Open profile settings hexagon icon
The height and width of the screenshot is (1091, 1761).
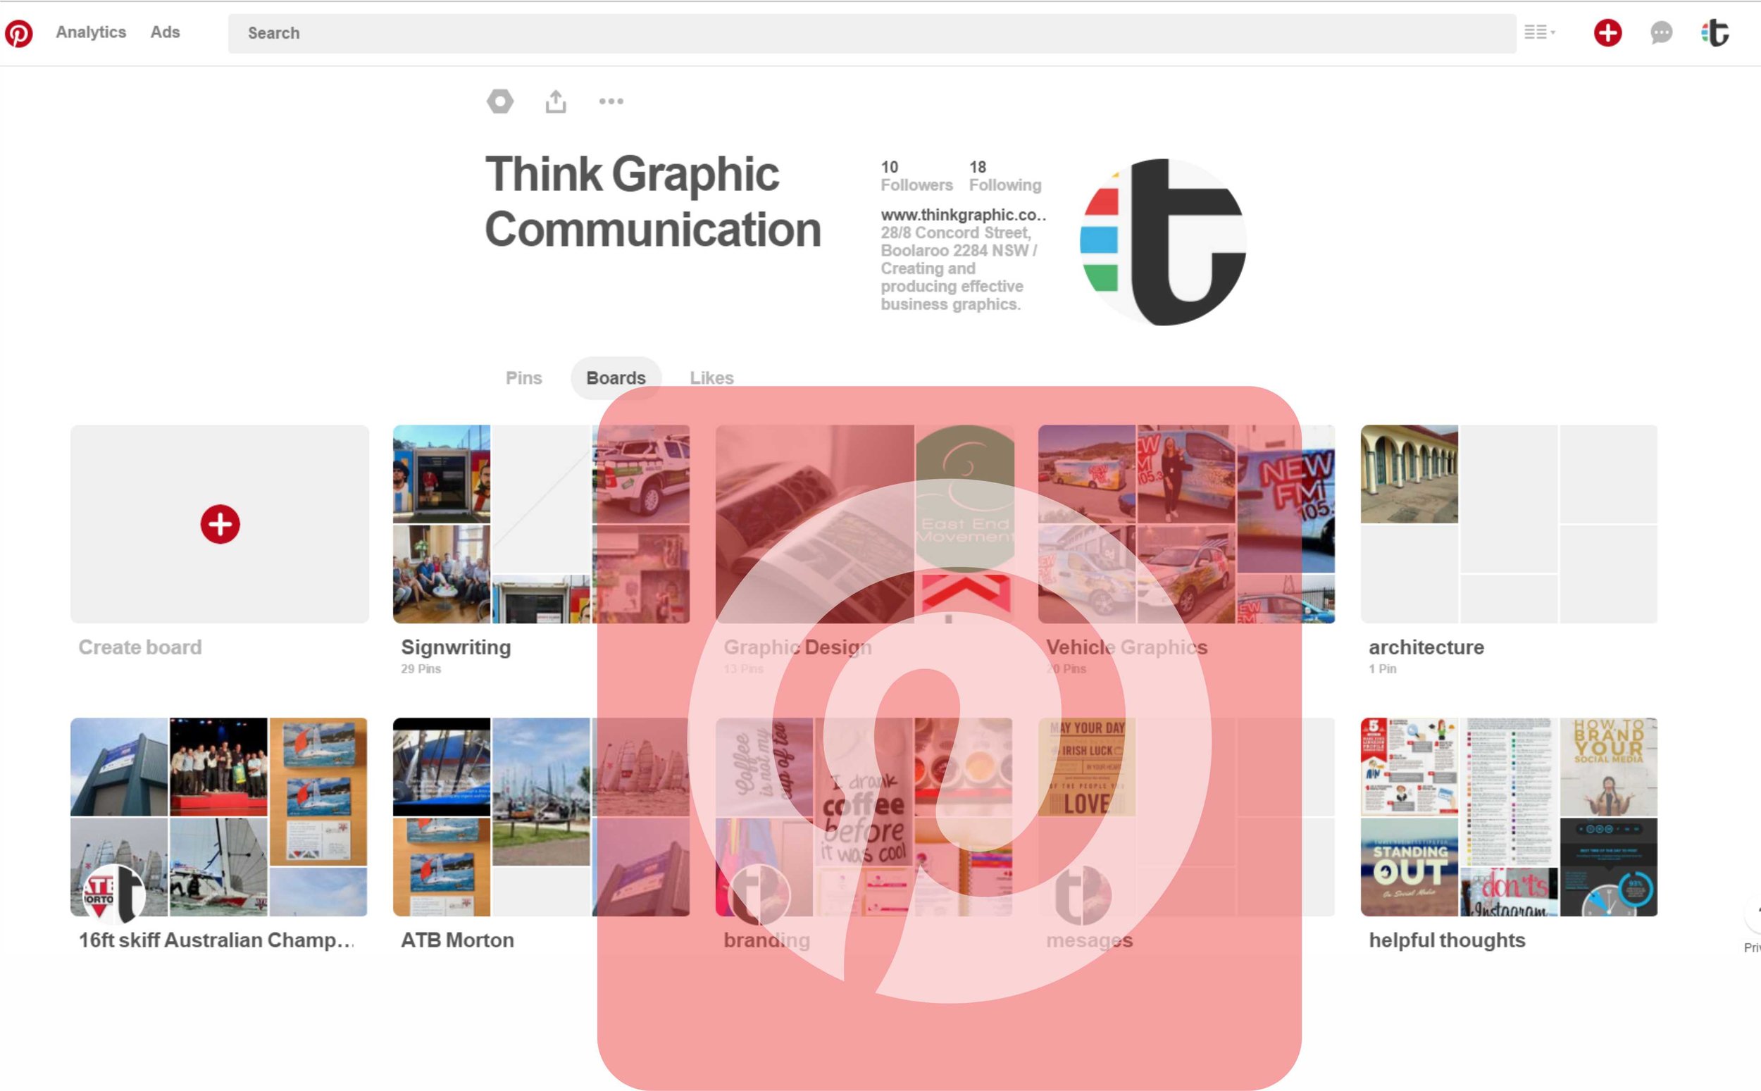click(x=500, y=101)
